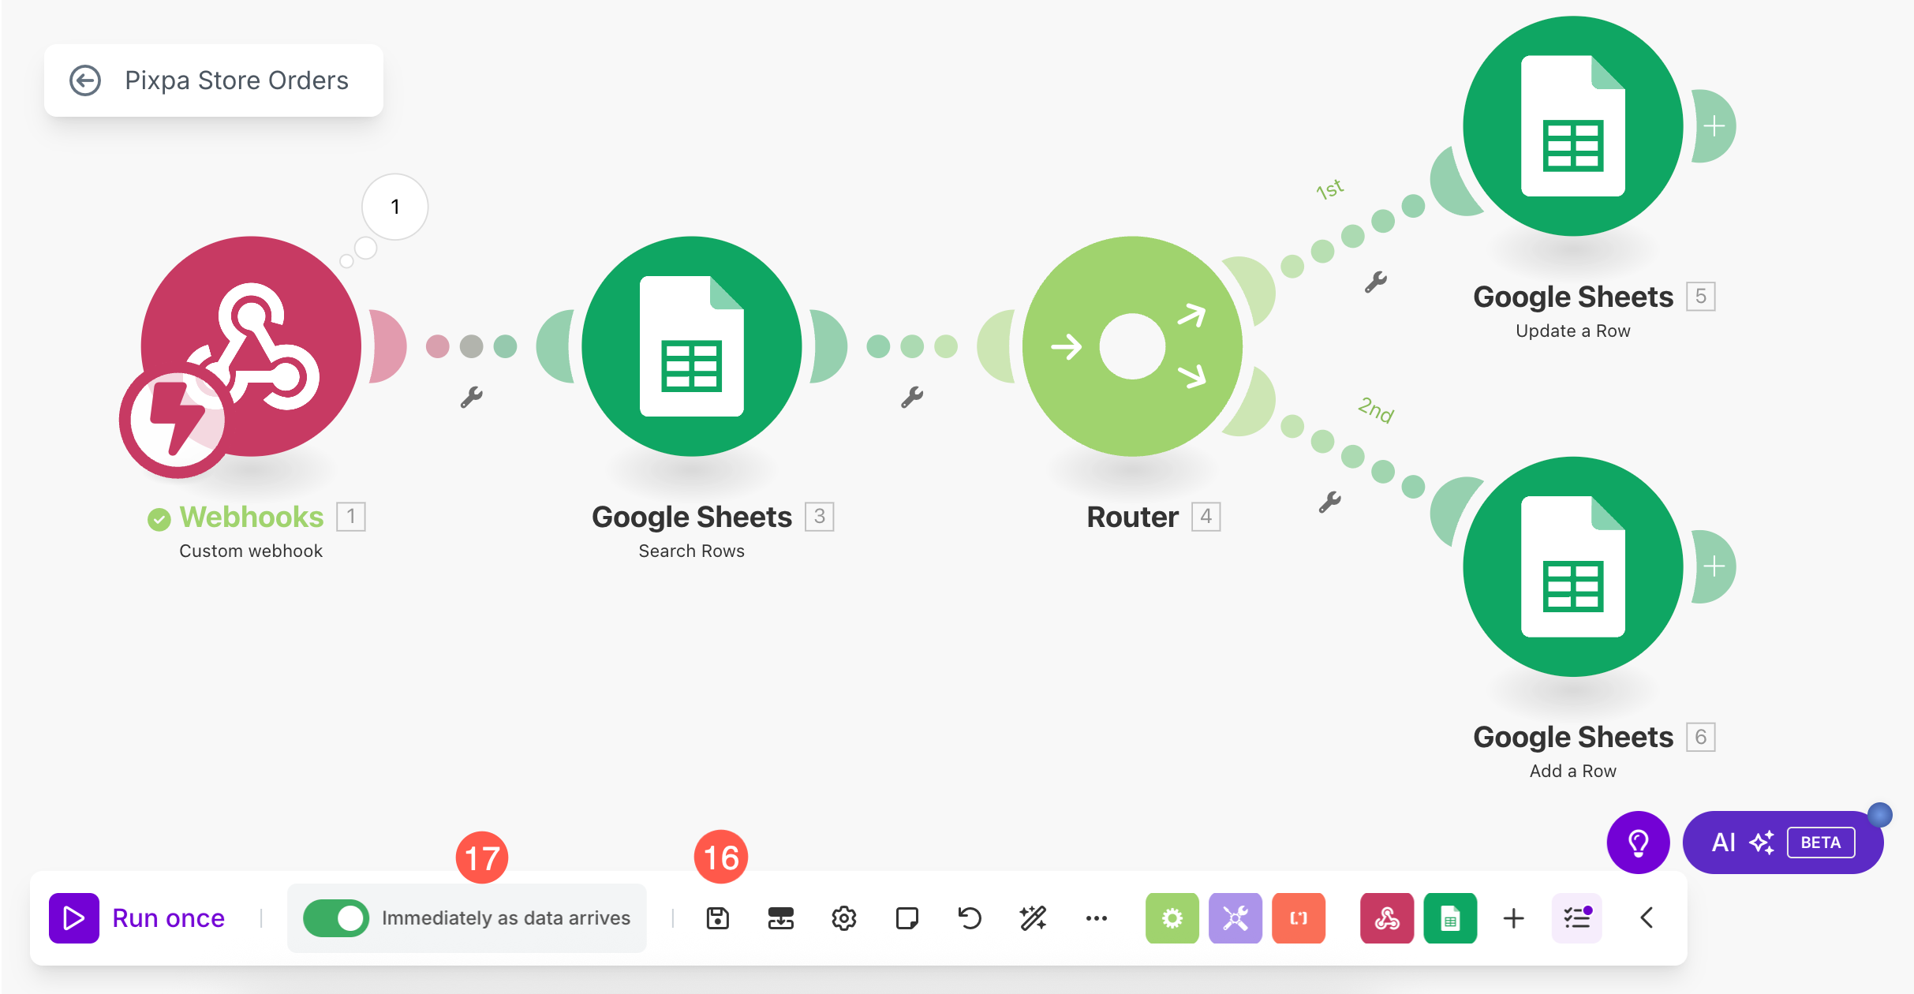Open the AI BETA assistant button
This screenshot has width=1914, height=994.
pyautogui.click(x=1783, y=843)
